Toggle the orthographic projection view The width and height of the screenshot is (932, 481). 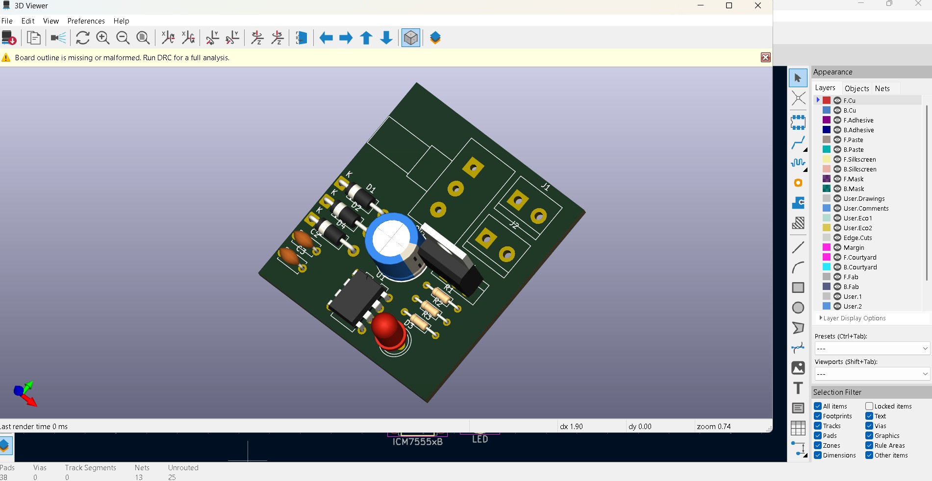(x=410, y=38)
